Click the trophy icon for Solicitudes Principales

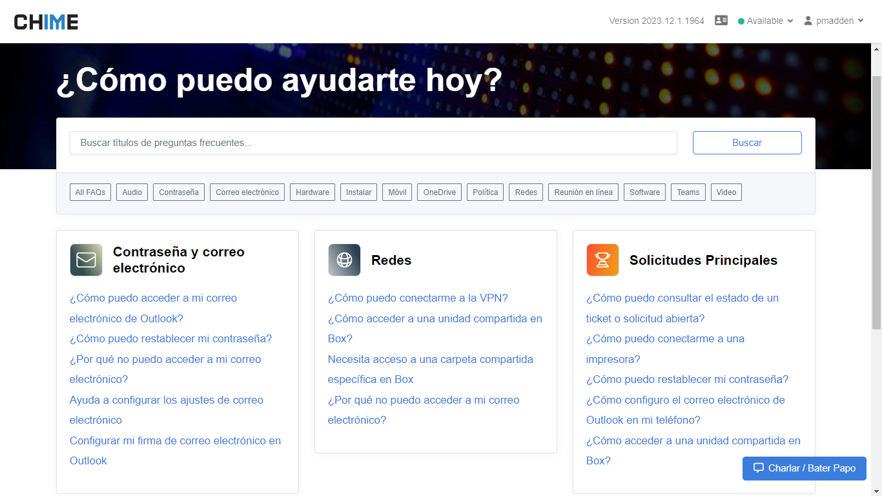(602, 260)
